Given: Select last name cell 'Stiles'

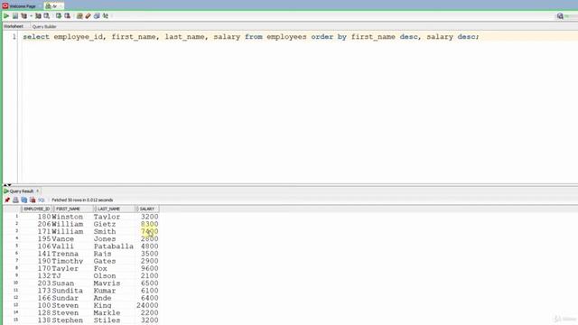Looking at the screenshot, I should tap(107, 320).
